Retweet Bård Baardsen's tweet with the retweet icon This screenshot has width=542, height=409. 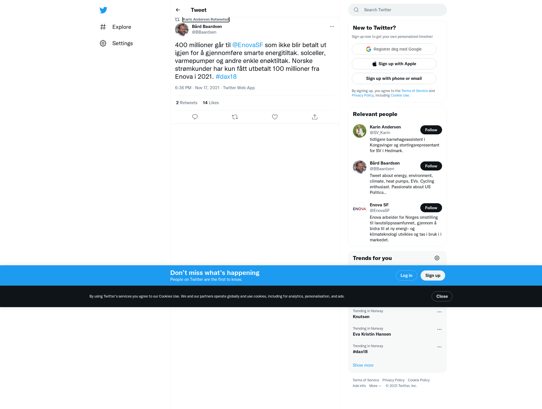click(235, 117)
